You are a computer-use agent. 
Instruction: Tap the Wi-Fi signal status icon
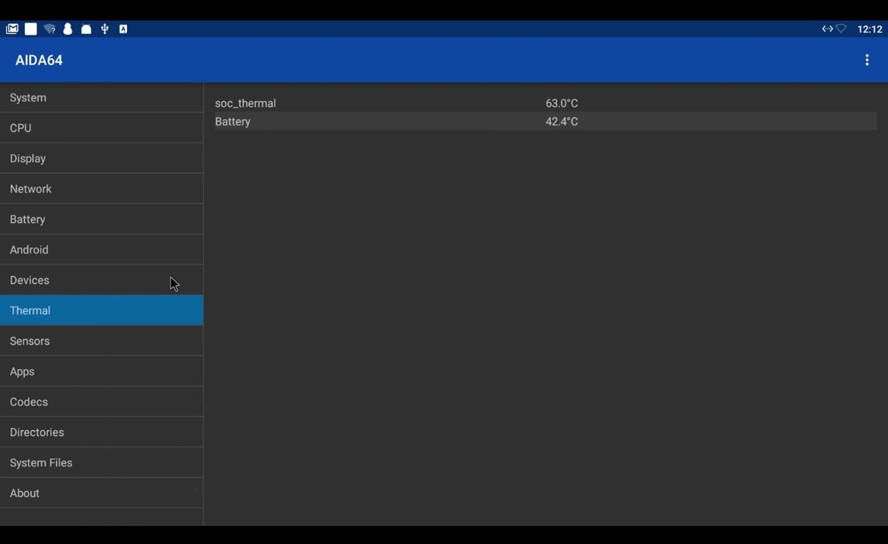click(842, 29)
